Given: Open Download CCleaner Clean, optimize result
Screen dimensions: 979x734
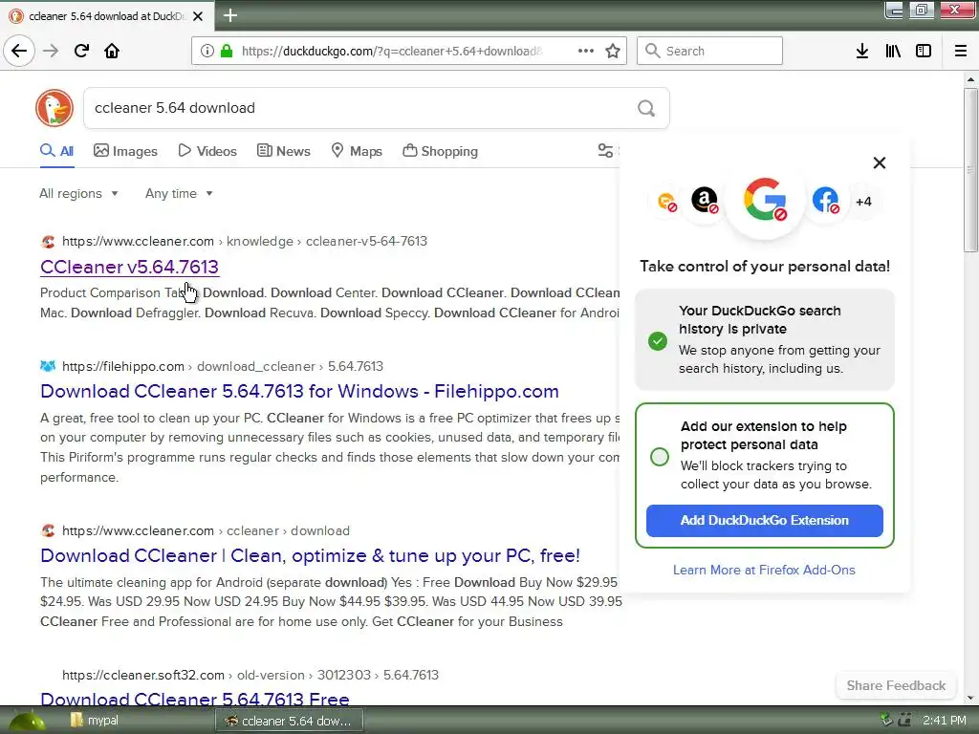Looking at the screenshot, I should tap(311, 555).
